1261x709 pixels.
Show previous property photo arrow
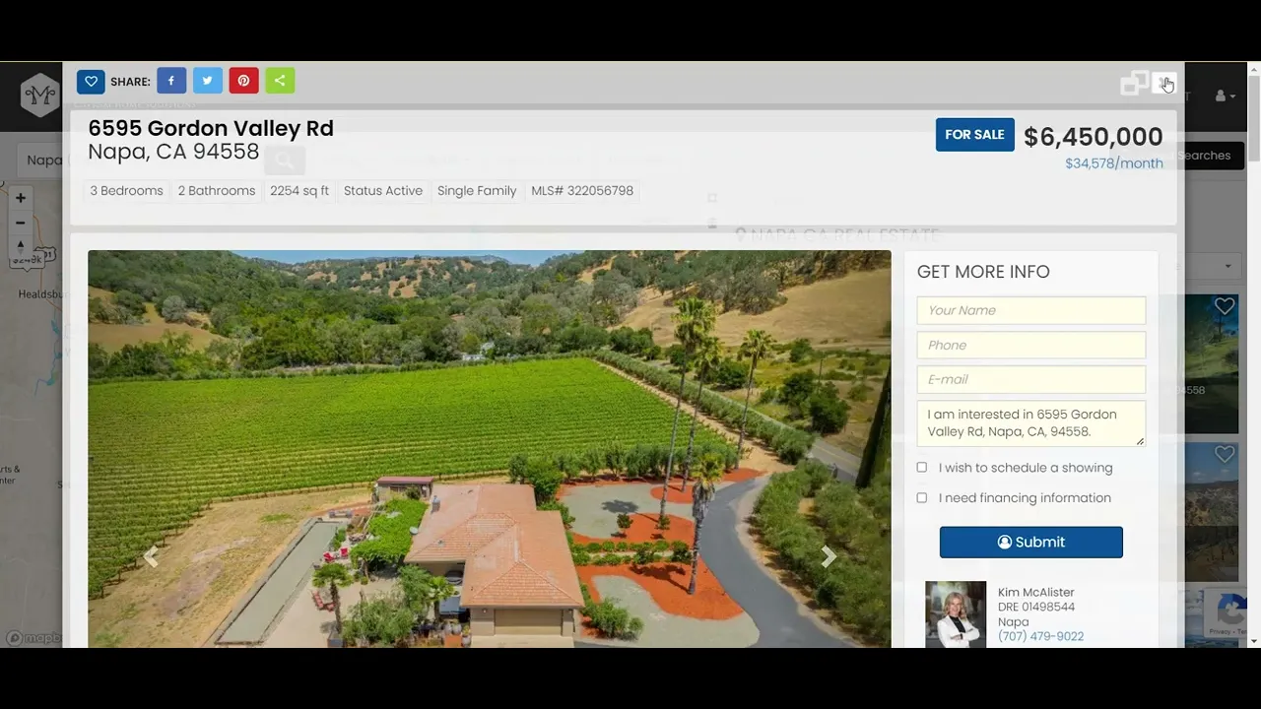(x=150, y=557)
